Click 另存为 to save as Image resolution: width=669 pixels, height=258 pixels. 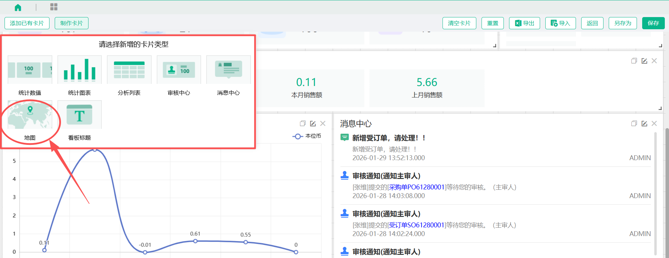coord(622,23)
